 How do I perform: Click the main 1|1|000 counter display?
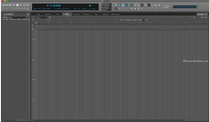coord(53,6)
